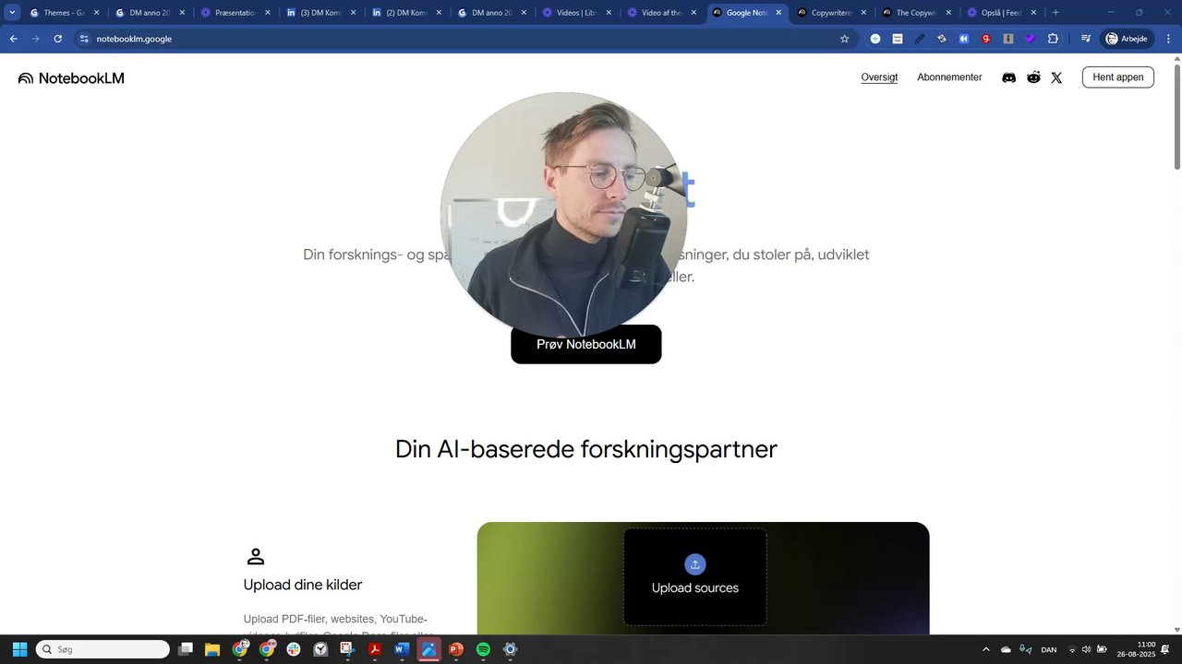Screen dimensions: 1182x664
Task: Open the Oversigt navigation link
Action: [x=879, y=77]
